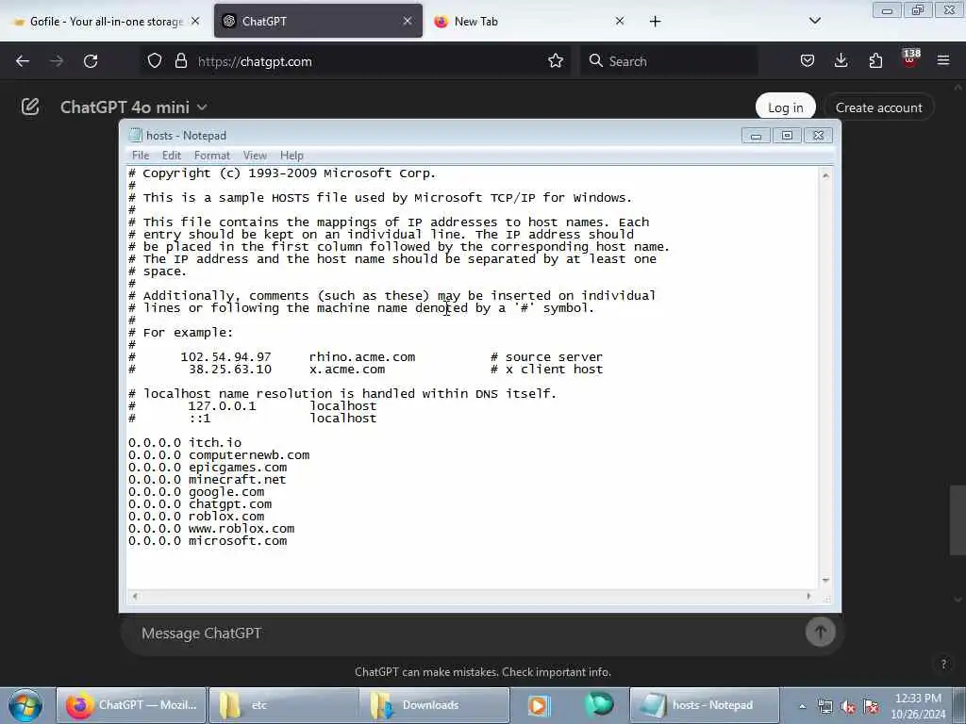Select the ChatGPT Mozilla Firefox taskbar button
This screenshot has width=966, height=724.
[x=131, y=705]
